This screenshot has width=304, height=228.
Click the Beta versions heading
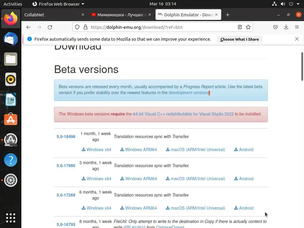click(86, 69)
